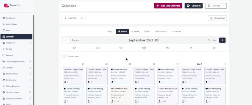
Task: Open the Add Filter dropdown
Action: click(73, 18)
